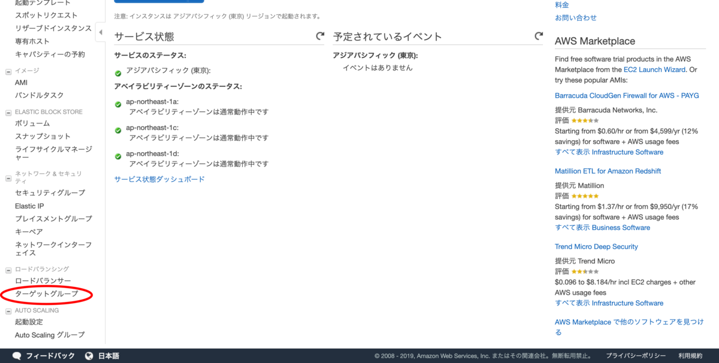Open 利用規約 footer link

pos(690,356)
